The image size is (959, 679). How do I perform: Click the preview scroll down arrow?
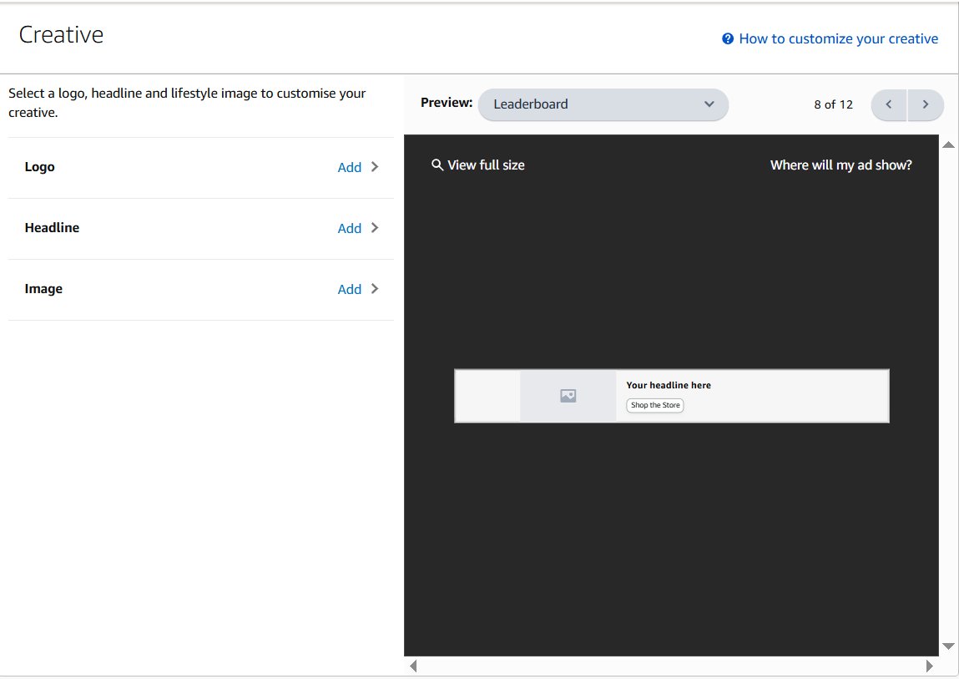point(948,646)
